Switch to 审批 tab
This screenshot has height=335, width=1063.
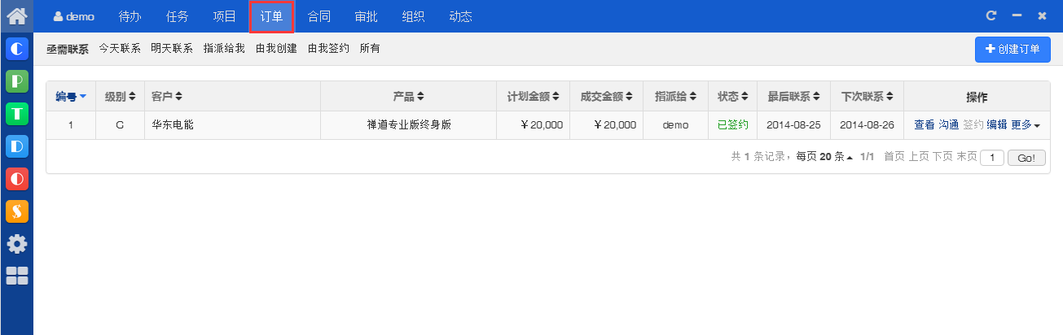(366, 16)
